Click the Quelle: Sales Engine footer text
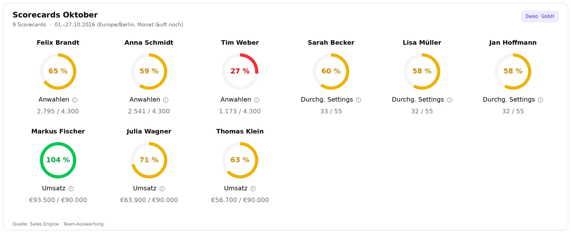This screenshot has width=571, height=233. [58, 224]
